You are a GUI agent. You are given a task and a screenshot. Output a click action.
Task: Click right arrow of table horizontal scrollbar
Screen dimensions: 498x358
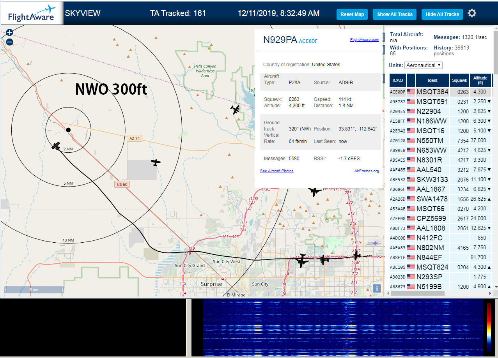[x=491, y=293]
